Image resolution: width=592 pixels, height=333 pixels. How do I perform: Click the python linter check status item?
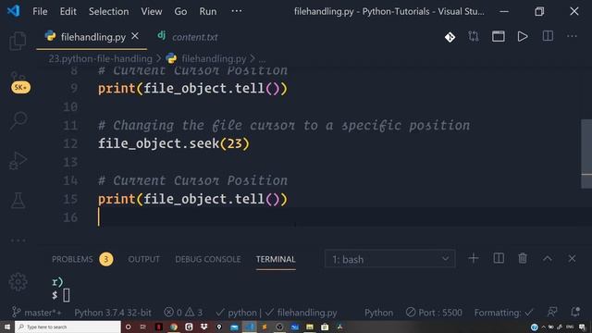coord(236,313)
